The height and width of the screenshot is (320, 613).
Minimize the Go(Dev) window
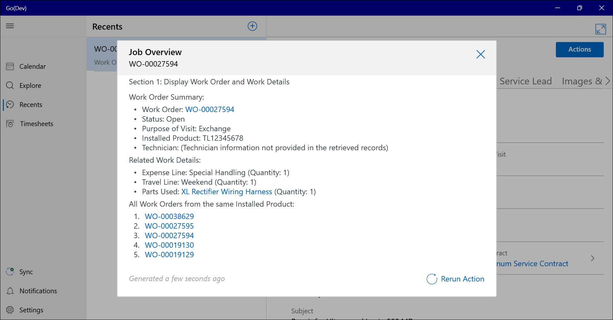pyautogui.click(x=557, y=8)
